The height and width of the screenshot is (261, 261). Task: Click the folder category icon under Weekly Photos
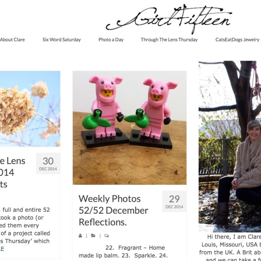[x=93, y=236]
